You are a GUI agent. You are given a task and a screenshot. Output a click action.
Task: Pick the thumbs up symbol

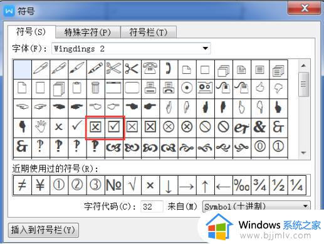[x=260, y=88]
